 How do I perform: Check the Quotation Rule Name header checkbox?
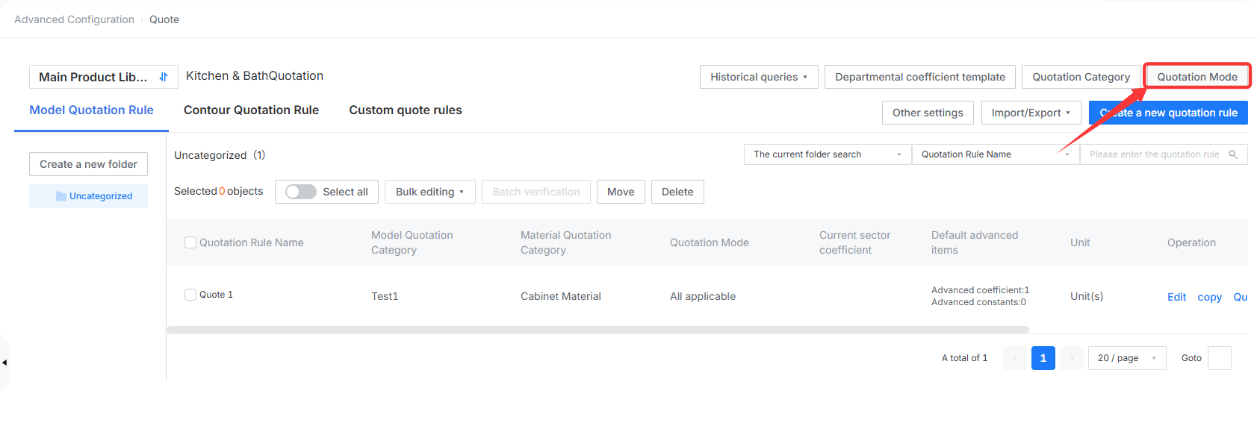(x=190, y=242)
